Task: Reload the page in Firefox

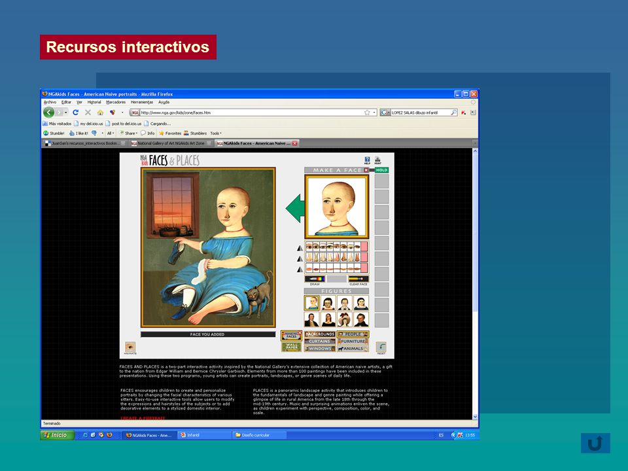Action: (x=75, y=113)
